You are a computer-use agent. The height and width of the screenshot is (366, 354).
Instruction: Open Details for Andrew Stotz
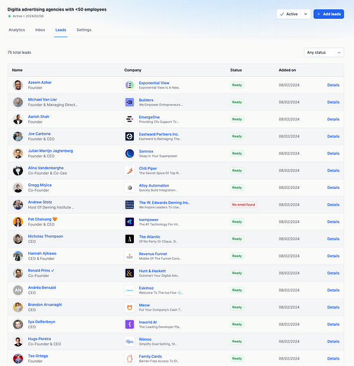pyautogui.click(x=333, y=205)
